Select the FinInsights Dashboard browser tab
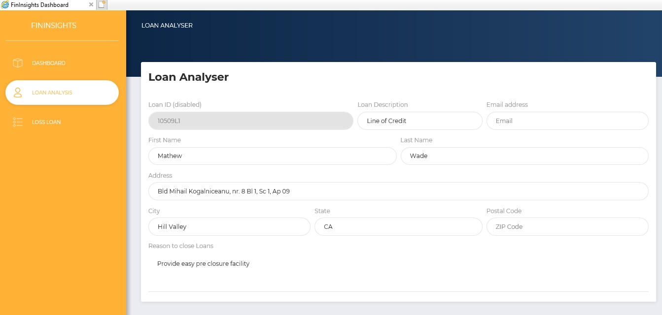The height and width of the screenshot is (315, 662). point(48,5)
